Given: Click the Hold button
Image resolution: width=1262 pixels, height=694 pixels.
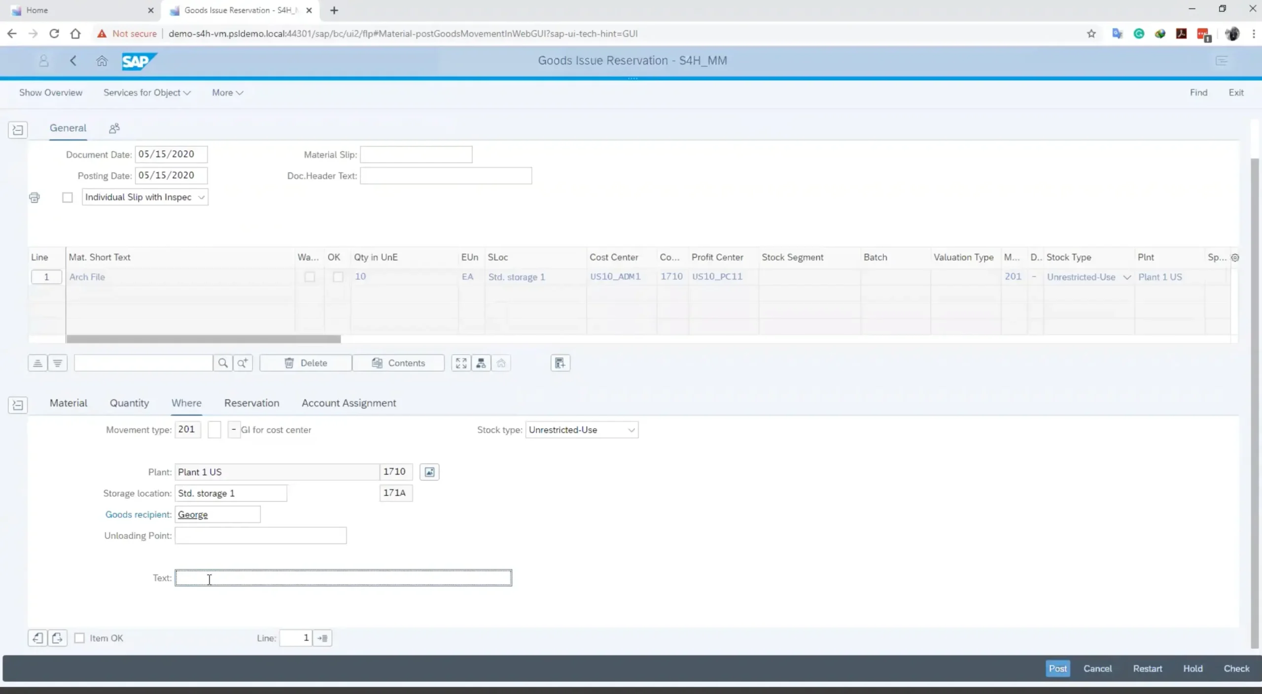Looking at the screenshot, I should (x=1192, y=669).
